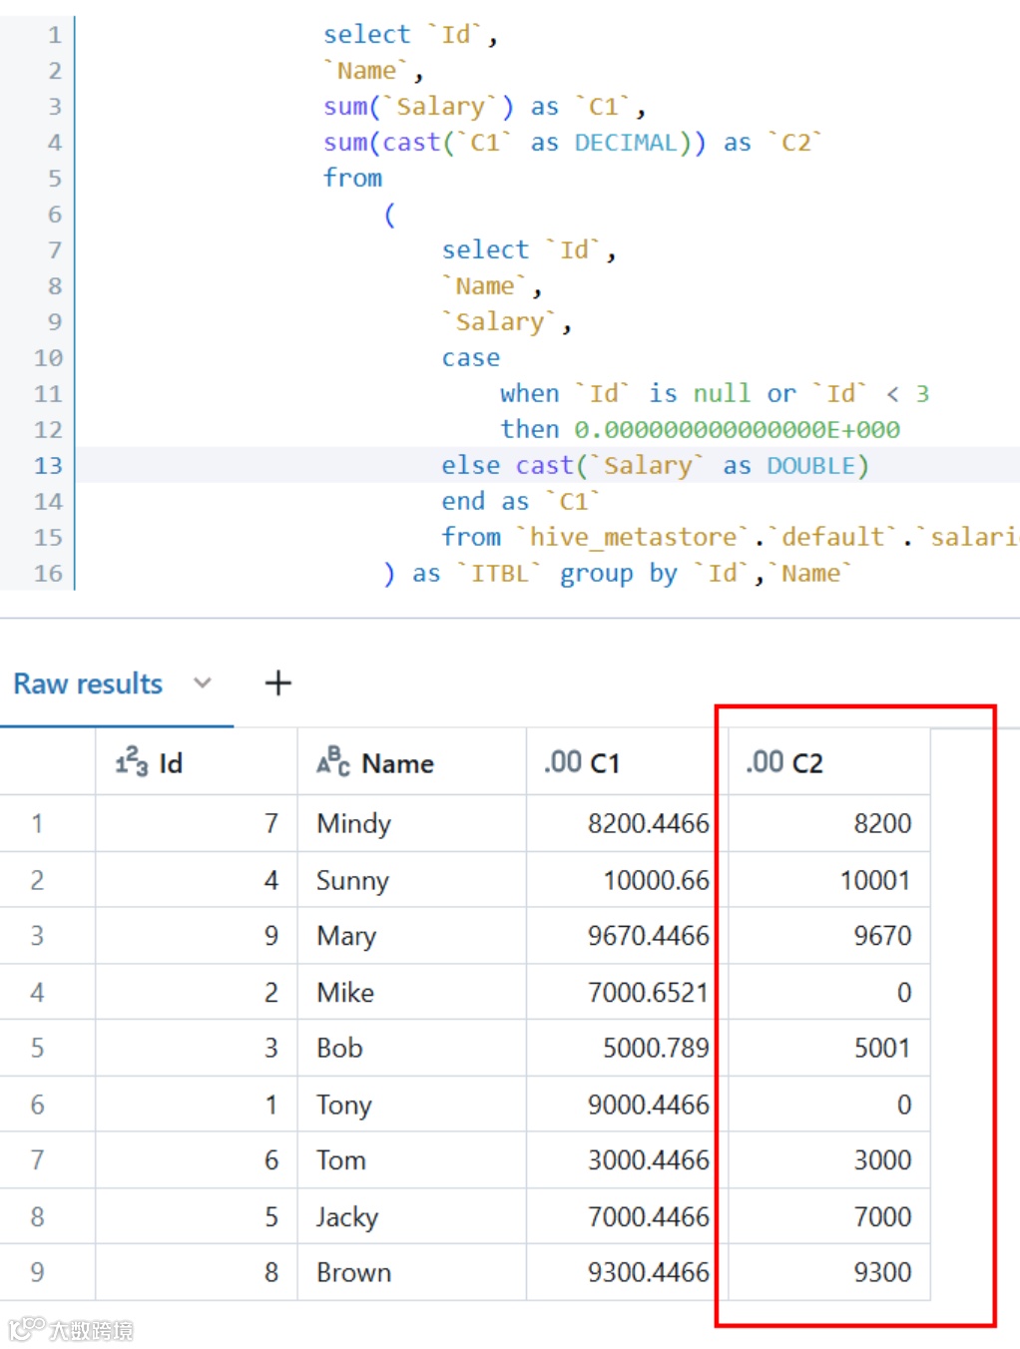
Task: Select the Tony name cell
Action: pos(411,1105)
